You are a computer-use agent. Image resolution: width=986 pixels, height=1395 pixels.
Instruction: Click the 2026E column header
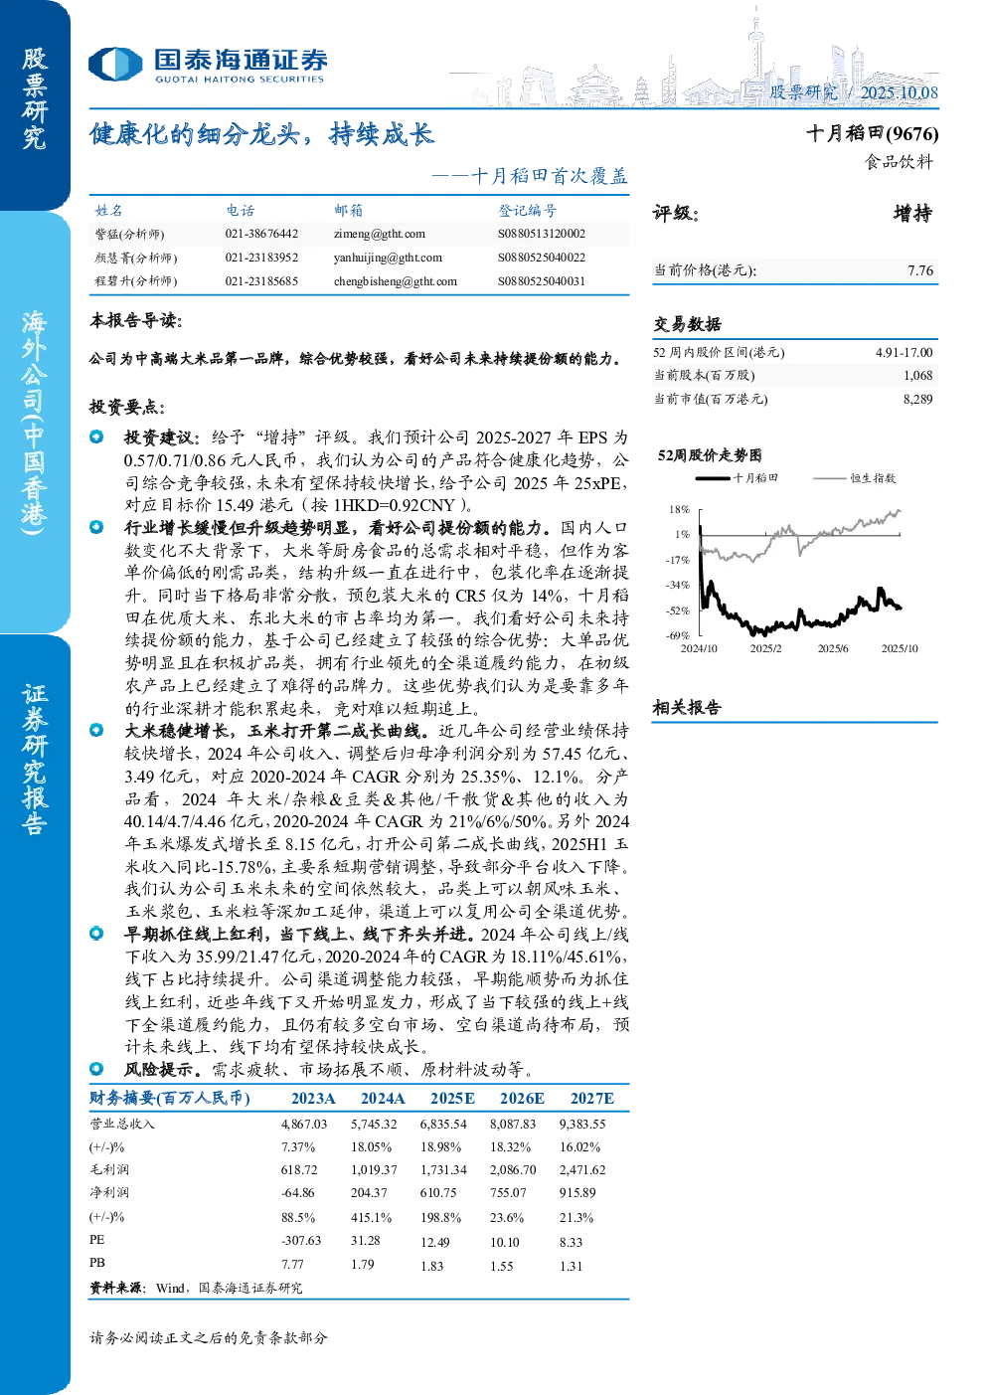[522, 1098]
